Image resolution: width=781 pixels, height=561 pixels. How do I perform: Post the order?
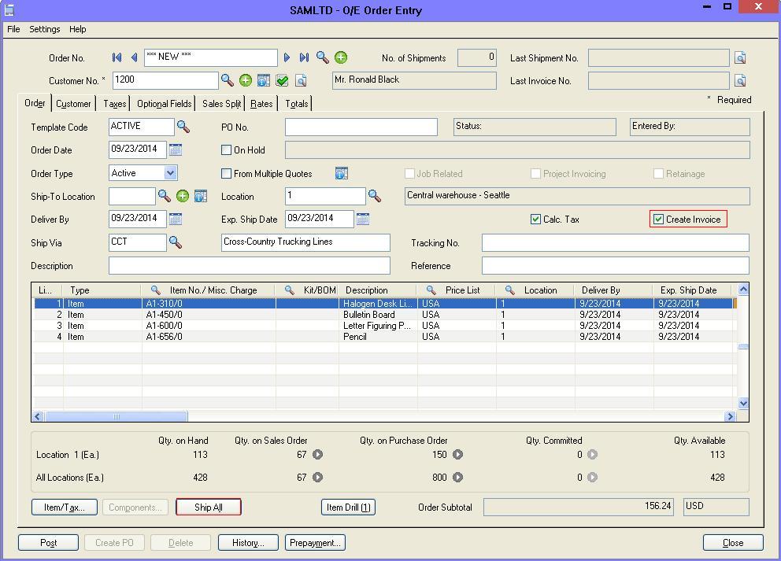pos(48,543)
